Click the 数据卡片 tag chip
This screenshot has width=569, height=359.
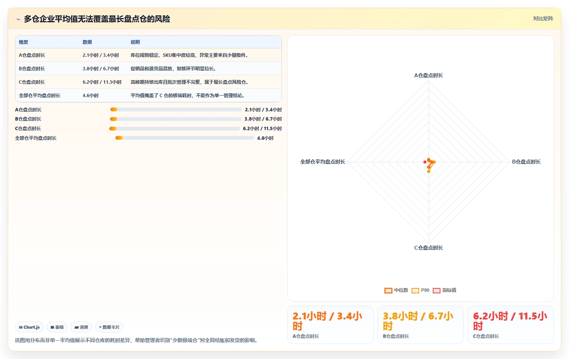pos(109,327)
